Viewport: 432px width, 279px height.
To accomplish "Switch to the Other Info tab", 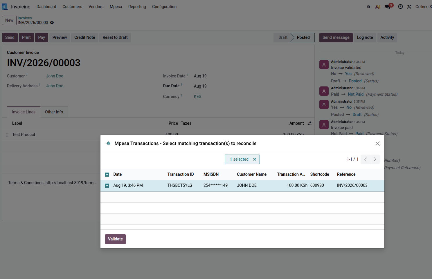I will [x=54, y=112].
